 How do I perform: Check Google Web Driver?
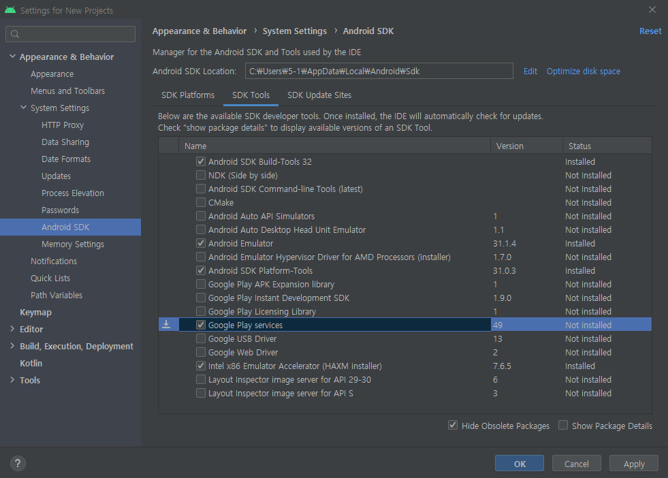pyautogui.click(x=201, y=352)
